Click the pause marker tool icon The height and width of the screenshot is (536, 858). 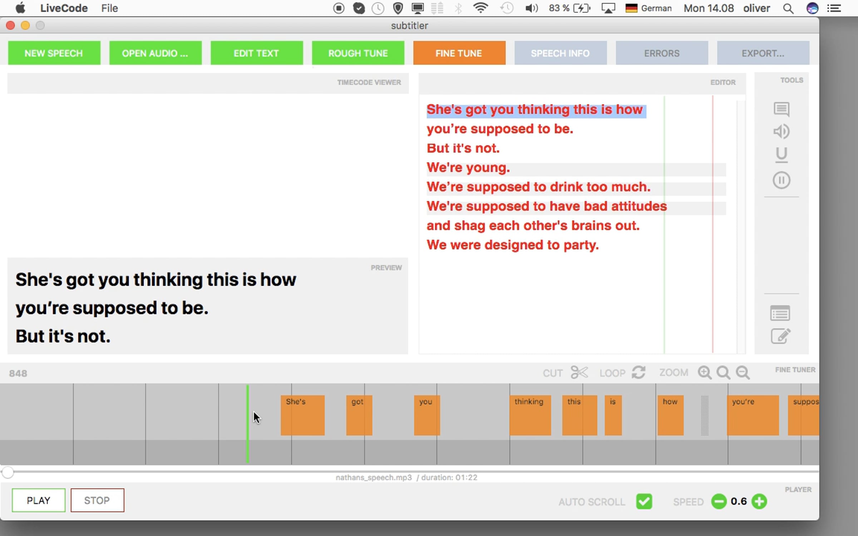pyautogui.click(x=781, y=180)
